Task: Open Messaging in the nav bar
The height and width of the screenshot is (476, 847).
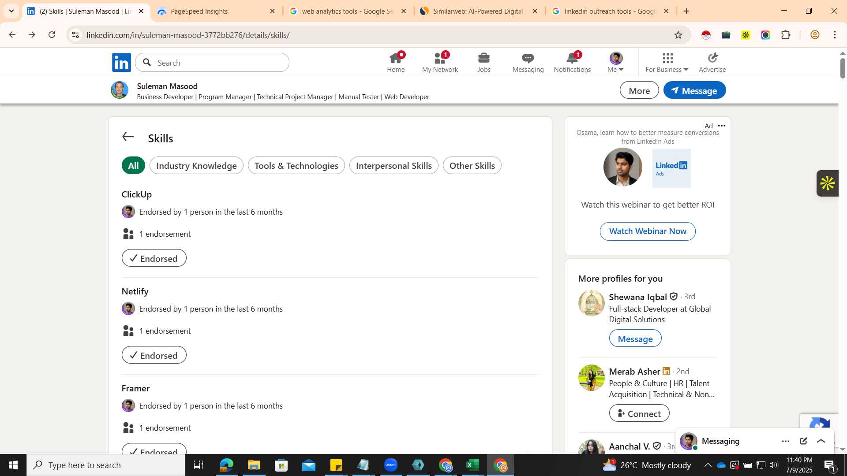Action: [x=528, y=62]
